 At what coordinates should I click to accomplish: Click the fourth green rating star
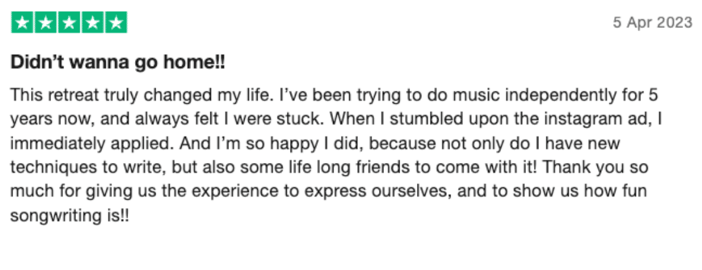click(x=91, y=24)
